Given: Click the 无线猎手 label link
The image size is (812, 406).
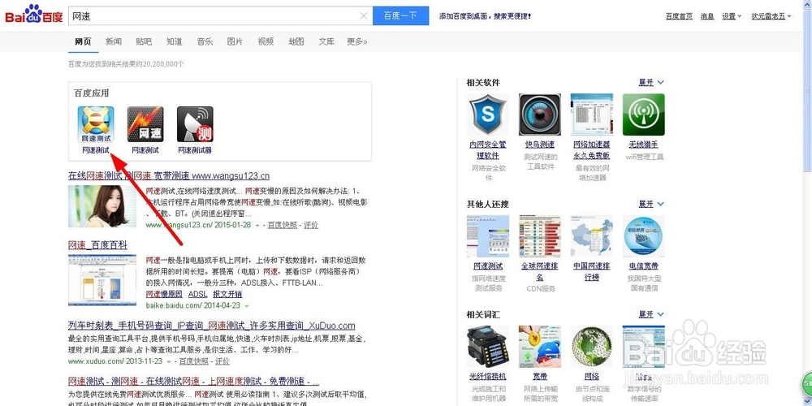Looking at the screenshot, I should (x=643, y=145).
